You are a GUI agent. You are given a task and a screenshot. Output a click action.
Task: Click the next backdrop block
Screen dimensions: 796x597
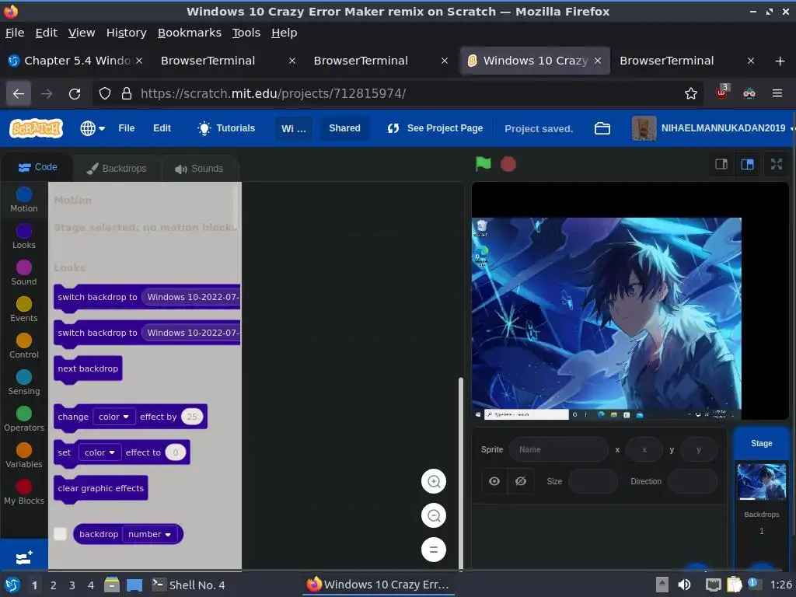[88, 368]
